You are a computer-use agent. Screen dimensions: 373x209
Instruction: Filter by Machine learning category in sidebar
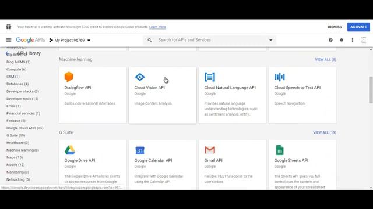(x=23, y=150)
